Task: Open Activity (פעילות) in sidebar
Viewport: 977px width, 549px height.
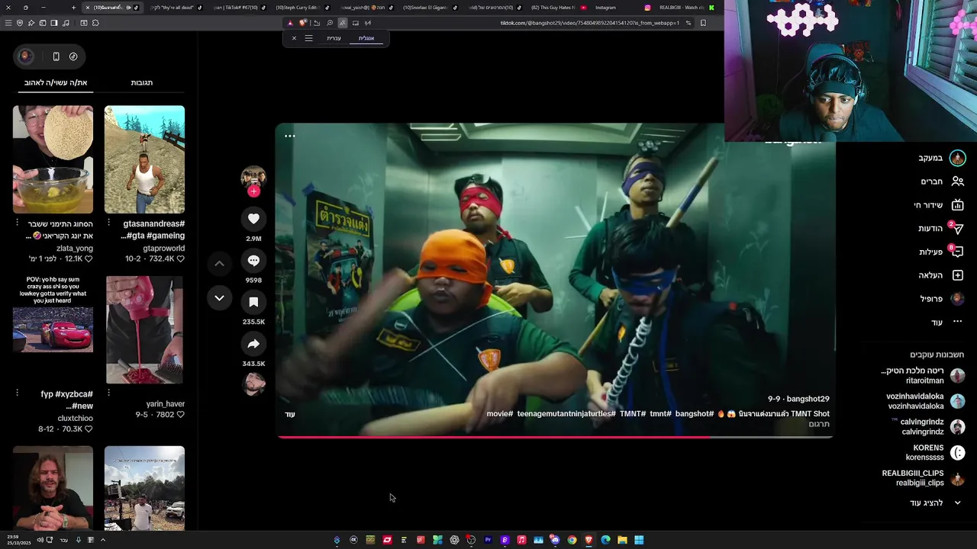Action: (941, 252)
